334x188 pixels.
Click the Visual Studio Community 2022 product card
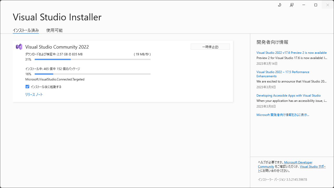point(123,71)
